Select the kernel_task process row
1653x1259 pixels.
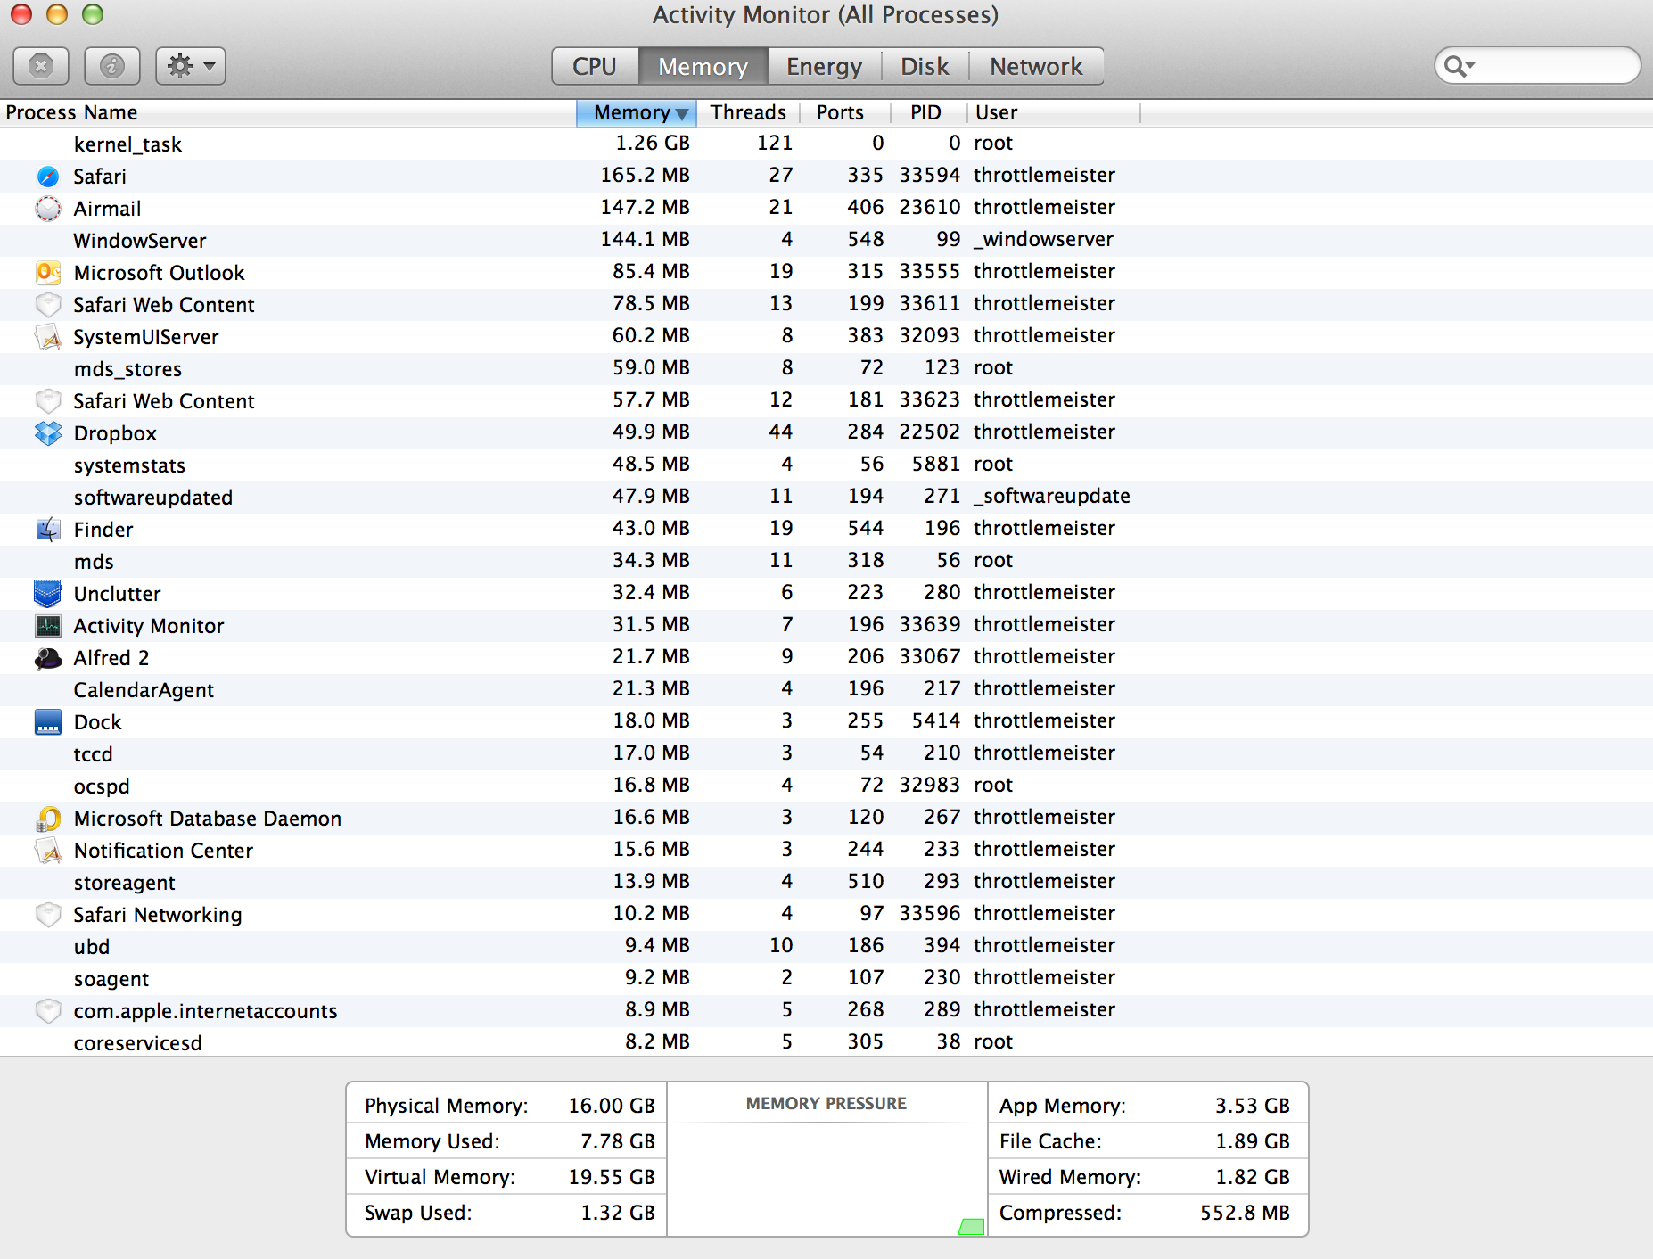826,144
